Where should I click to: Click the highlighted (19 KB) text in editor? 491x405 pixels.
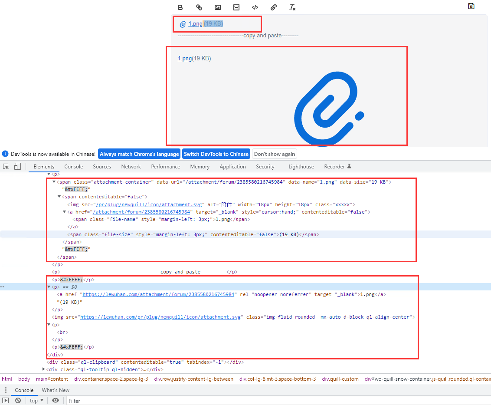point(213,24)
